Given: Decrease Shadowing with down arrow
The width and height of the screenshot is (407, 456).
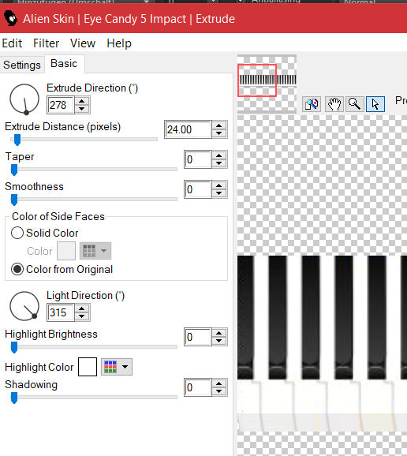Looking at the screenshot, I should [219, 391].
